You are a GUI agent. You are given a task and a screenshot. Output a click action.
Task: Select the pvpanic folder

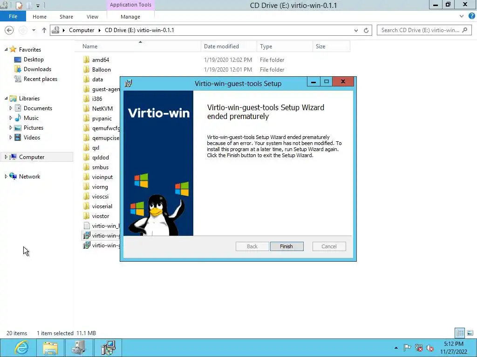[102, 119]
